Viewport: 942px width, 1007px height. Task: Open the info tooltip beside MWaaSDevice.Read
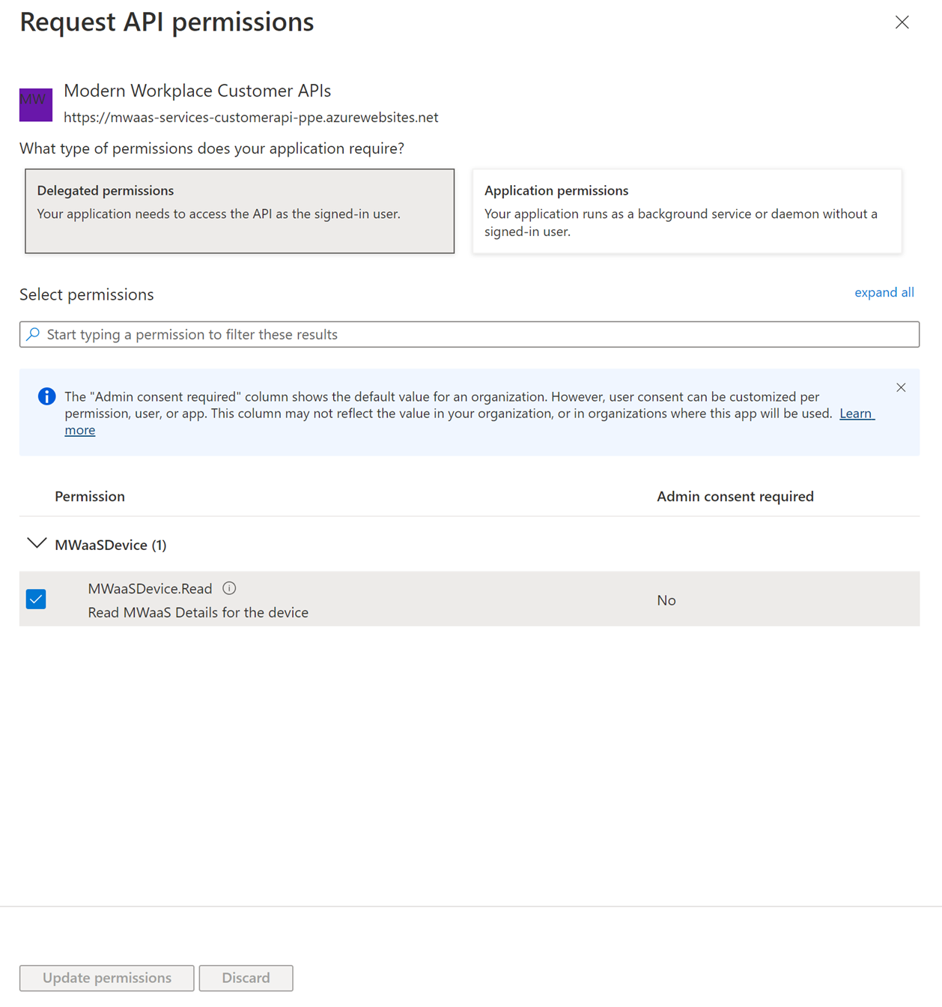[229, 588]
